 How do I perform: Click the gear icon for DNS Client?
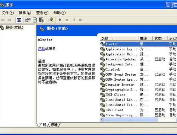[103, 110]
